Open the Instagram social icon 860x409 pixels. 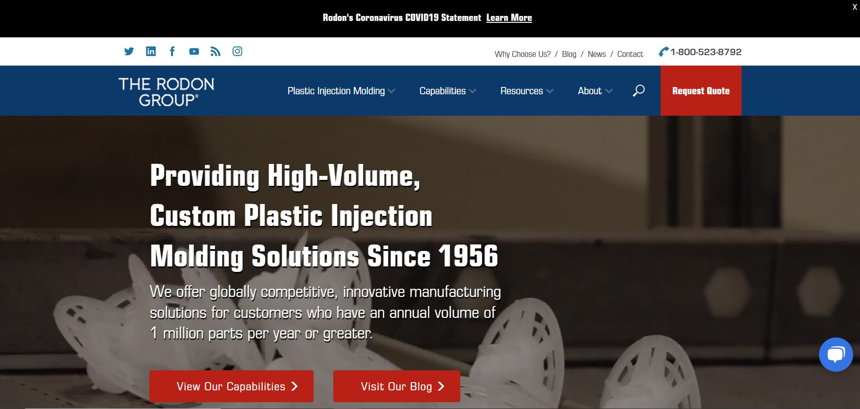[x=237, y=51]
